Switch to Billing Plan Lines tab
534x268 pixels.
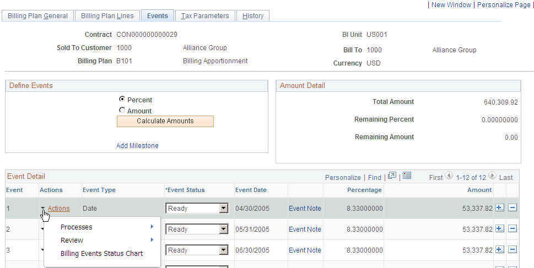click(107, 15)
